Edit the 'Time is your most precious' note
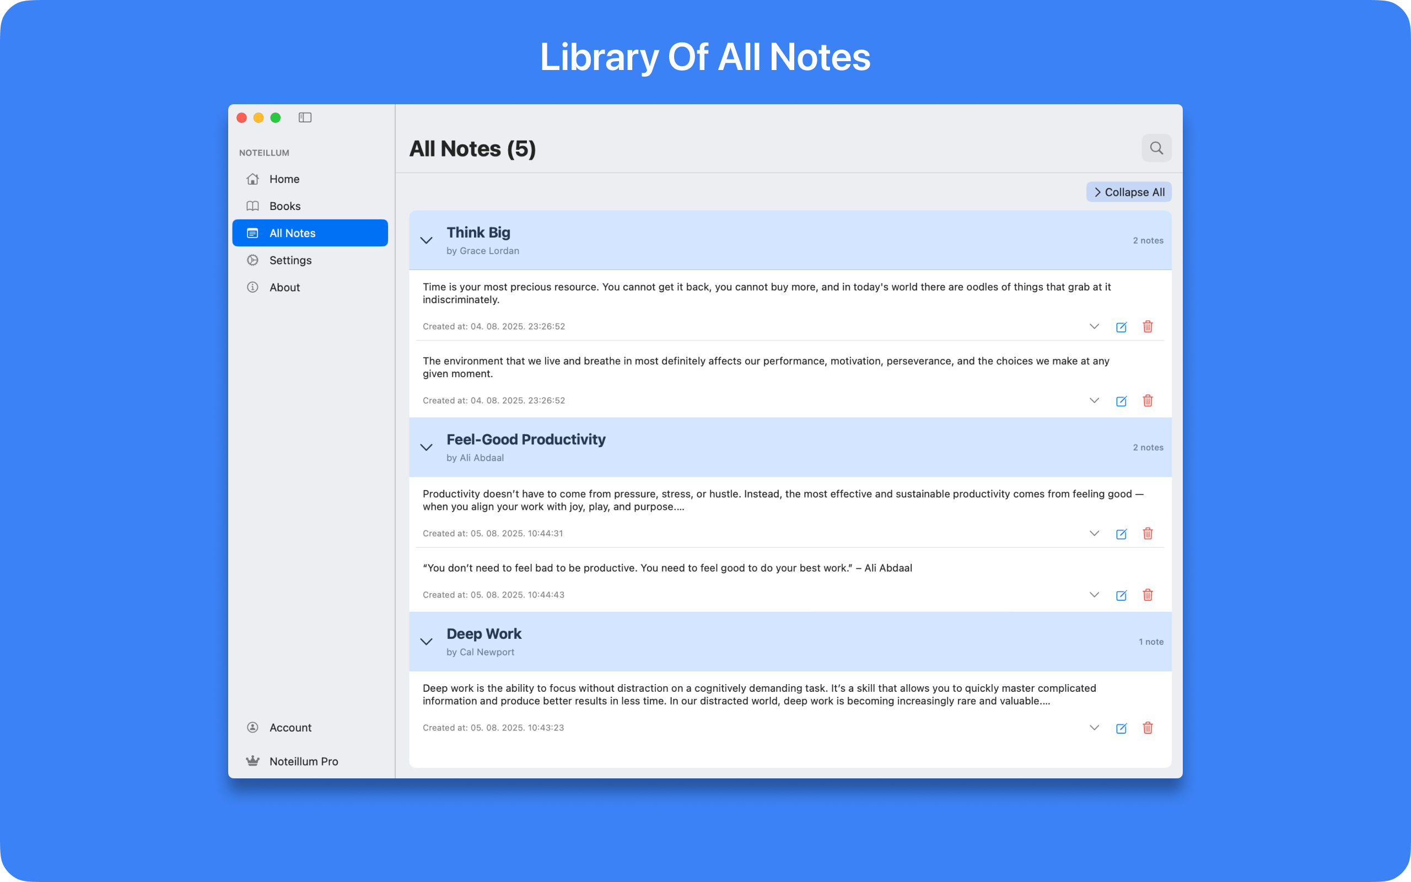Viewport: 1411px width, 882px height. [1121, 327]
